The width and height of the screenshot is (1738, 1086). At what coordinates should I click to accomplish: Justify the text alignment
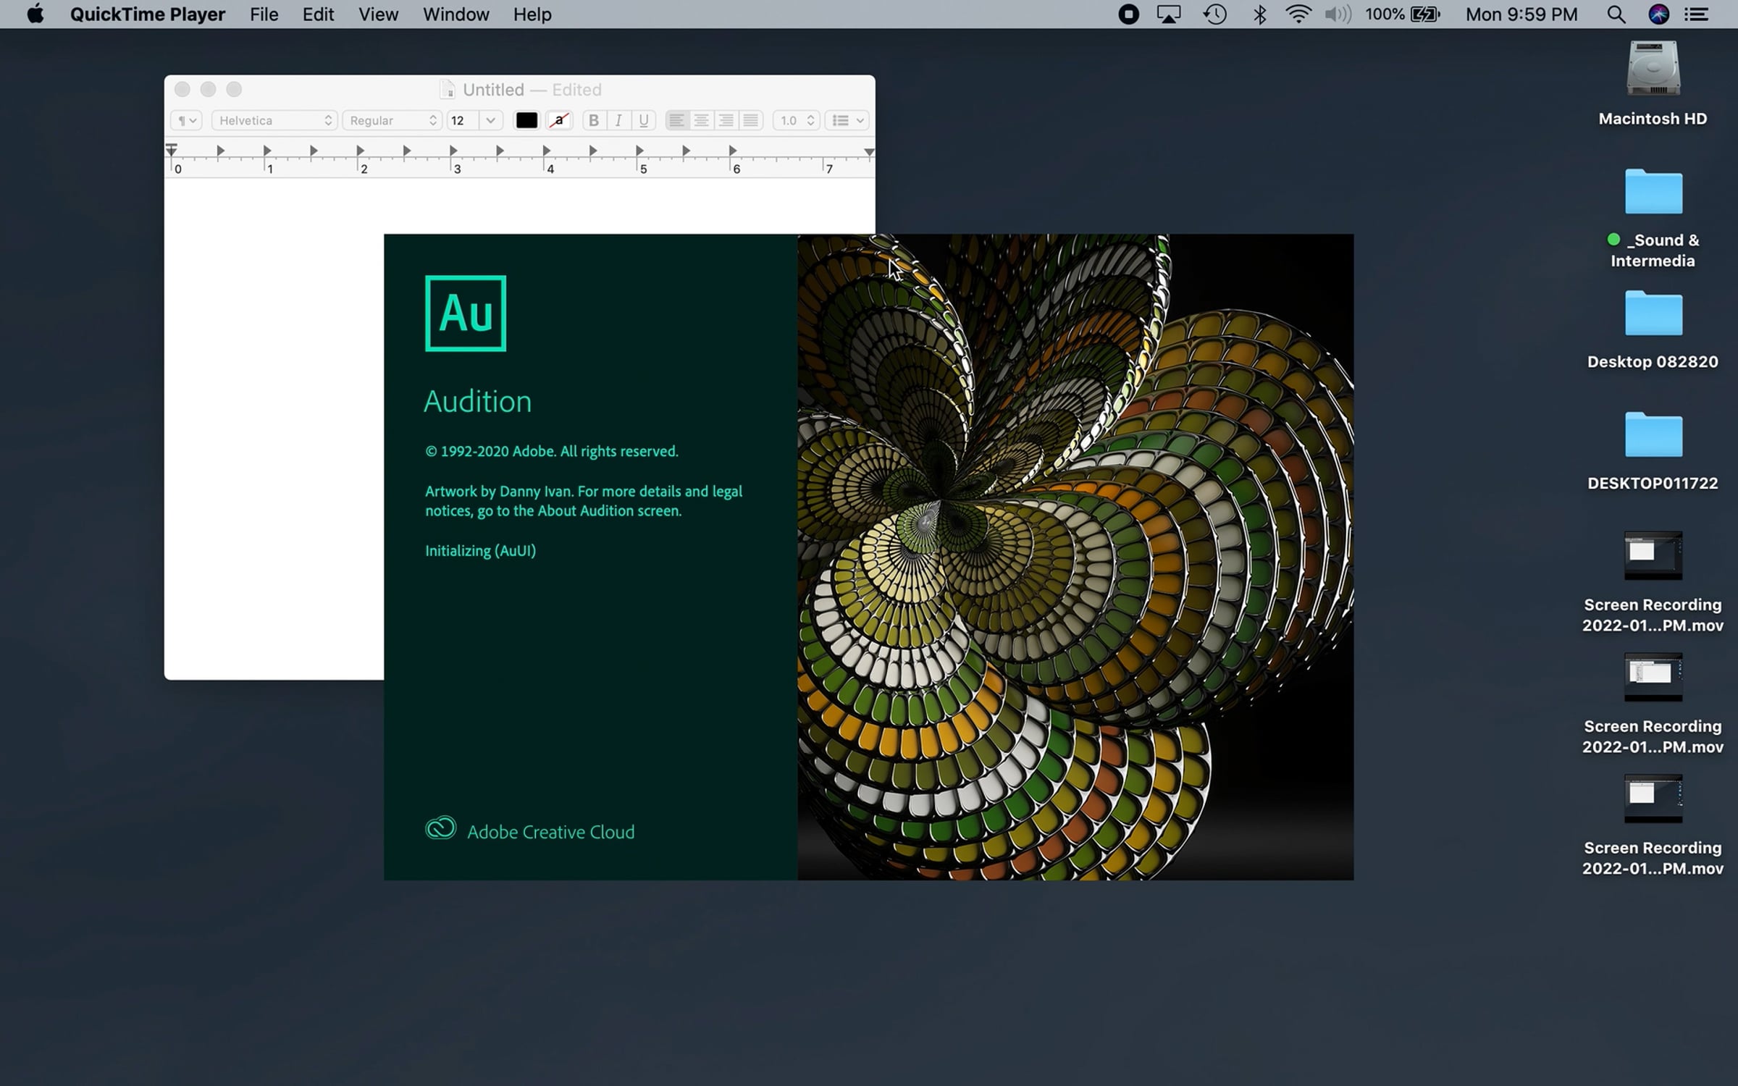[x=751, y=120]
